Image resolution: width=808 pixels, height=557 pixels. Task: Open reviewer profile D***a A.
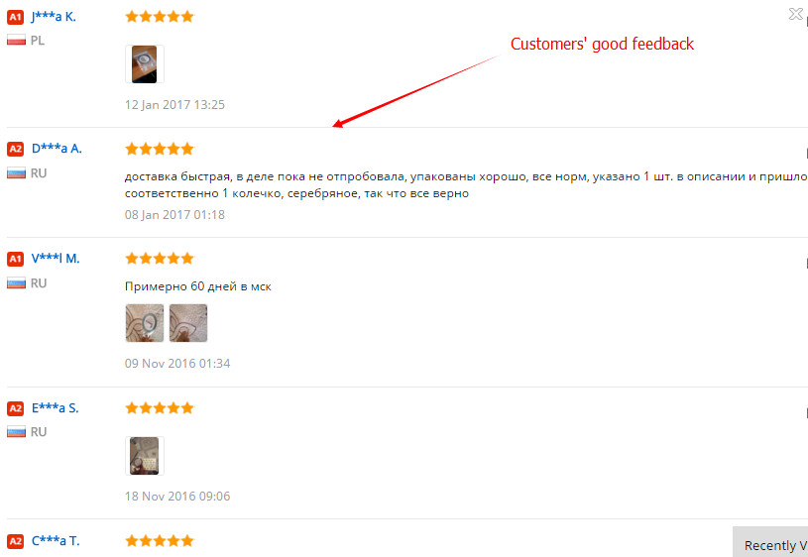(57, 149)
